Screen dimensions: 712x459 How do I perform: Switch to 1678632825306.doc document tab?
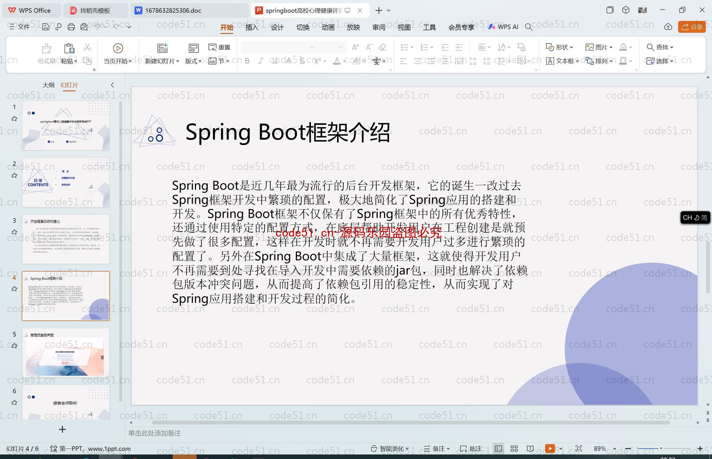click(x=190, y=10)
